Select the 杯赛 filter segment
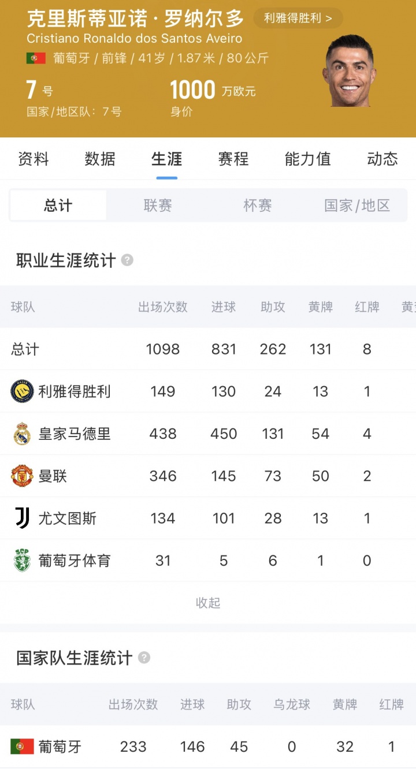The image size is (416, 769). (x=258, y=206)
